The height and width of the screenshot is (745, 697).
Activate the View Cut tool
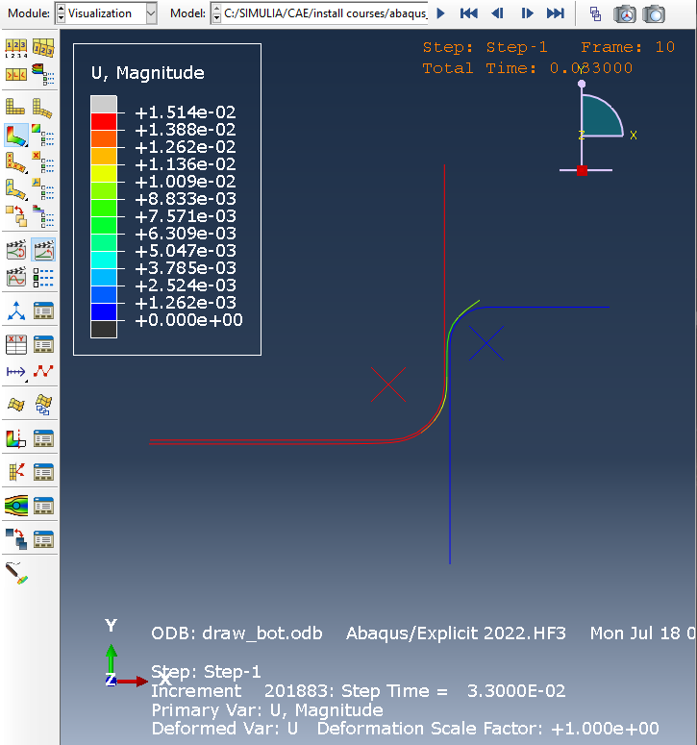16,438
